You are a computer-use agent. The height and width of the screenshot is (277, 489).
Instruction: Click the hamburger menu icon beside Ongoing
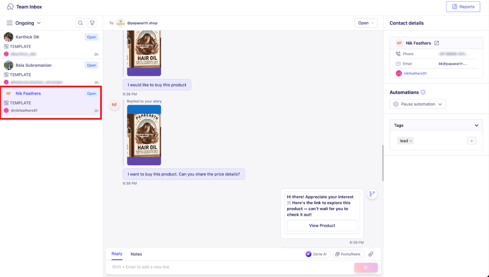click(x=10, y=23)
